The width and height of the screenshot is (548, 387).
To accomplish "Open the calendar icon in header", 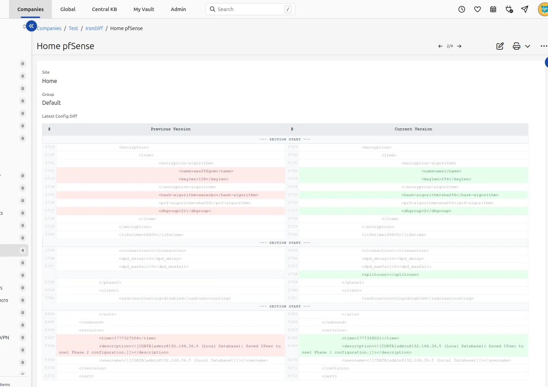I will (493, 9).
